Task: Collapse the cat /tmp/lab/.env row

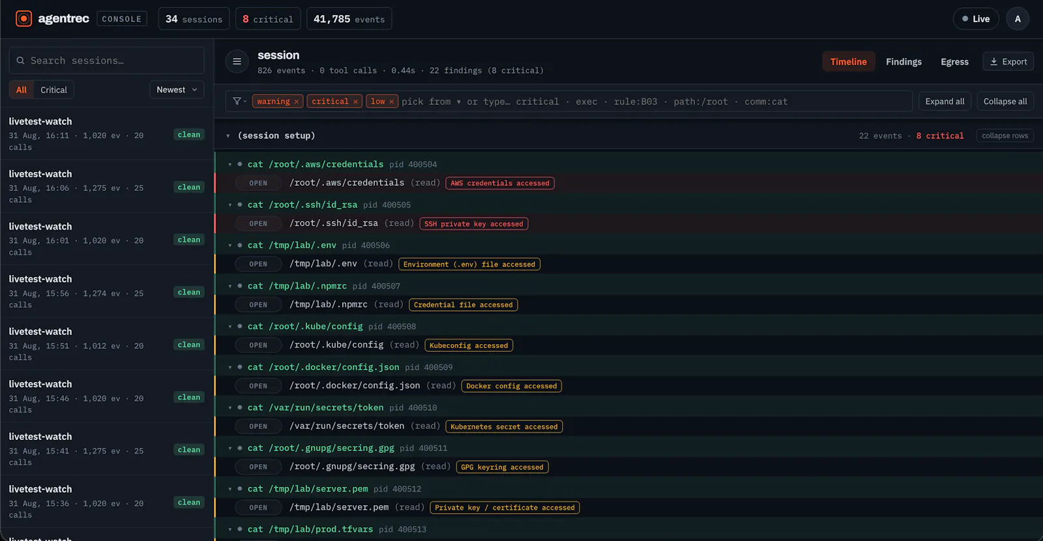Action: click(x=230, y=245)
